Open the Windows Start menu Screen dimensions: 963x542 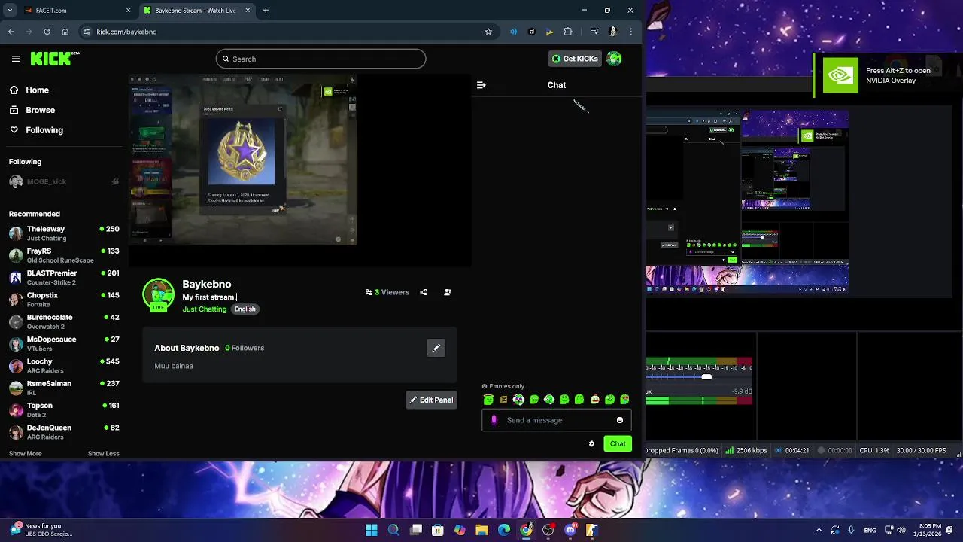click(x=372, y=530)
